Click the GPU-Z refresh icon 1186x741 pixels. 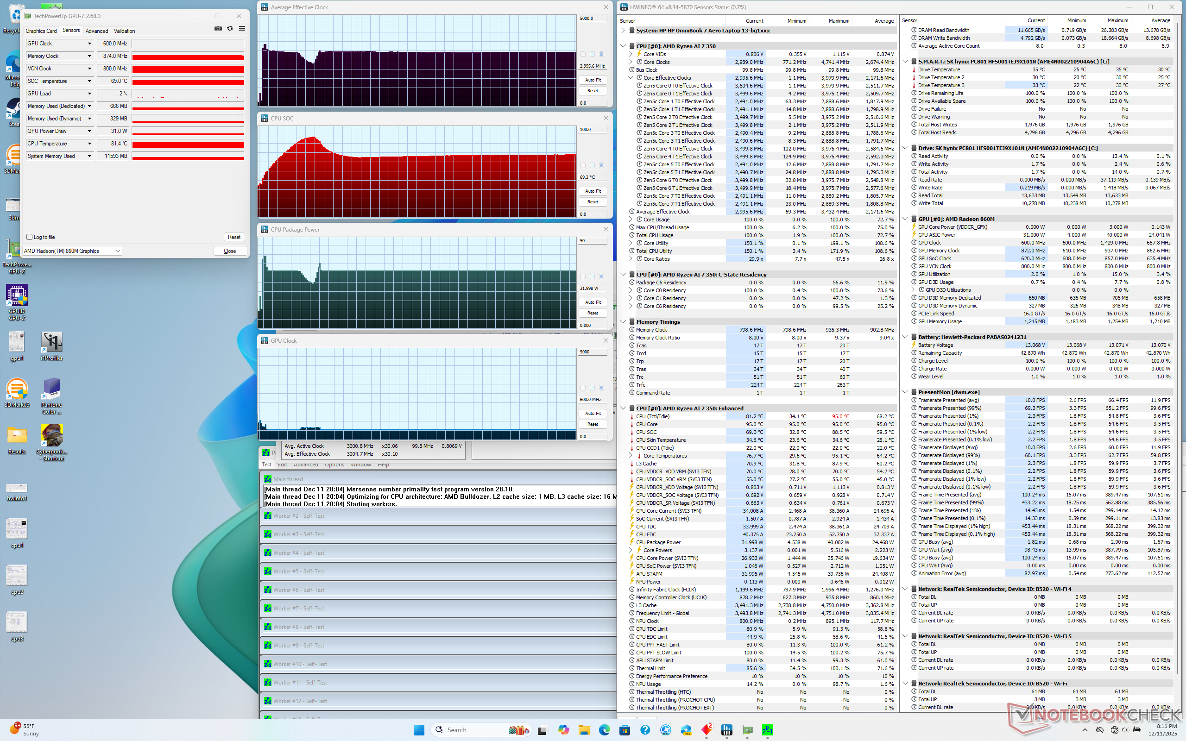point(230,28)
